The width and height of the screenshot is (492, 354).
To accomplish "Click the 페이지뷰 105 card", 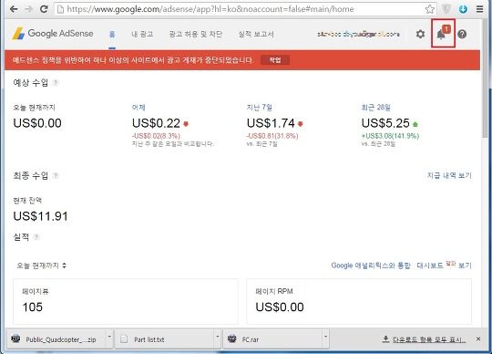I will point(126,301).
